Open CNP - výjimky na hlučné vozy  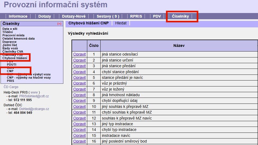pyautogui.click(x=29, y=78)
